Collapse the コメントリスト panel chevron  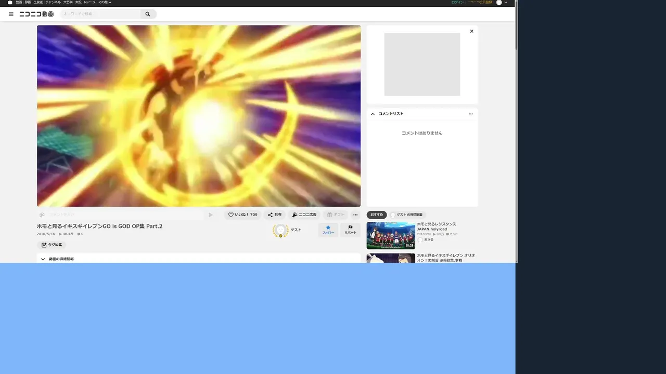[373, 114]
